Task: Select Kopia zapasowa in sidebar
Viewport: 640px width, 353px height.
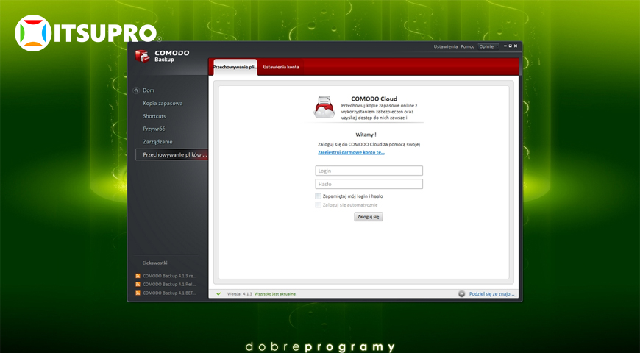Action: coord(163,103)
